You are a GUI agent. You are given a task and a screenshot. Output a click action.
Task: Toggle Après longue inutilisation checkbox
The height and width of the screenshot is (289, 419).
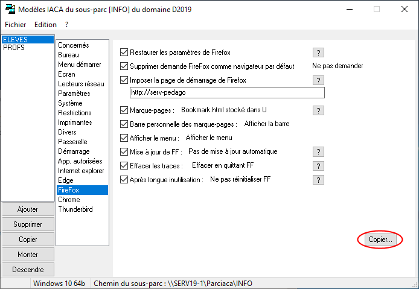pos(124,179)
